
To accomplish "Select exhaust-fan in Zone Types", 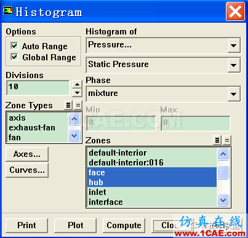I will click(x=38, y=128).
